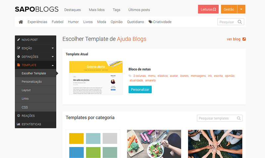Image resolution: width=265 pixels, height=158 pixels.
Task: Click the Novo Post pencil icon
Action: (x=19, y=40)
